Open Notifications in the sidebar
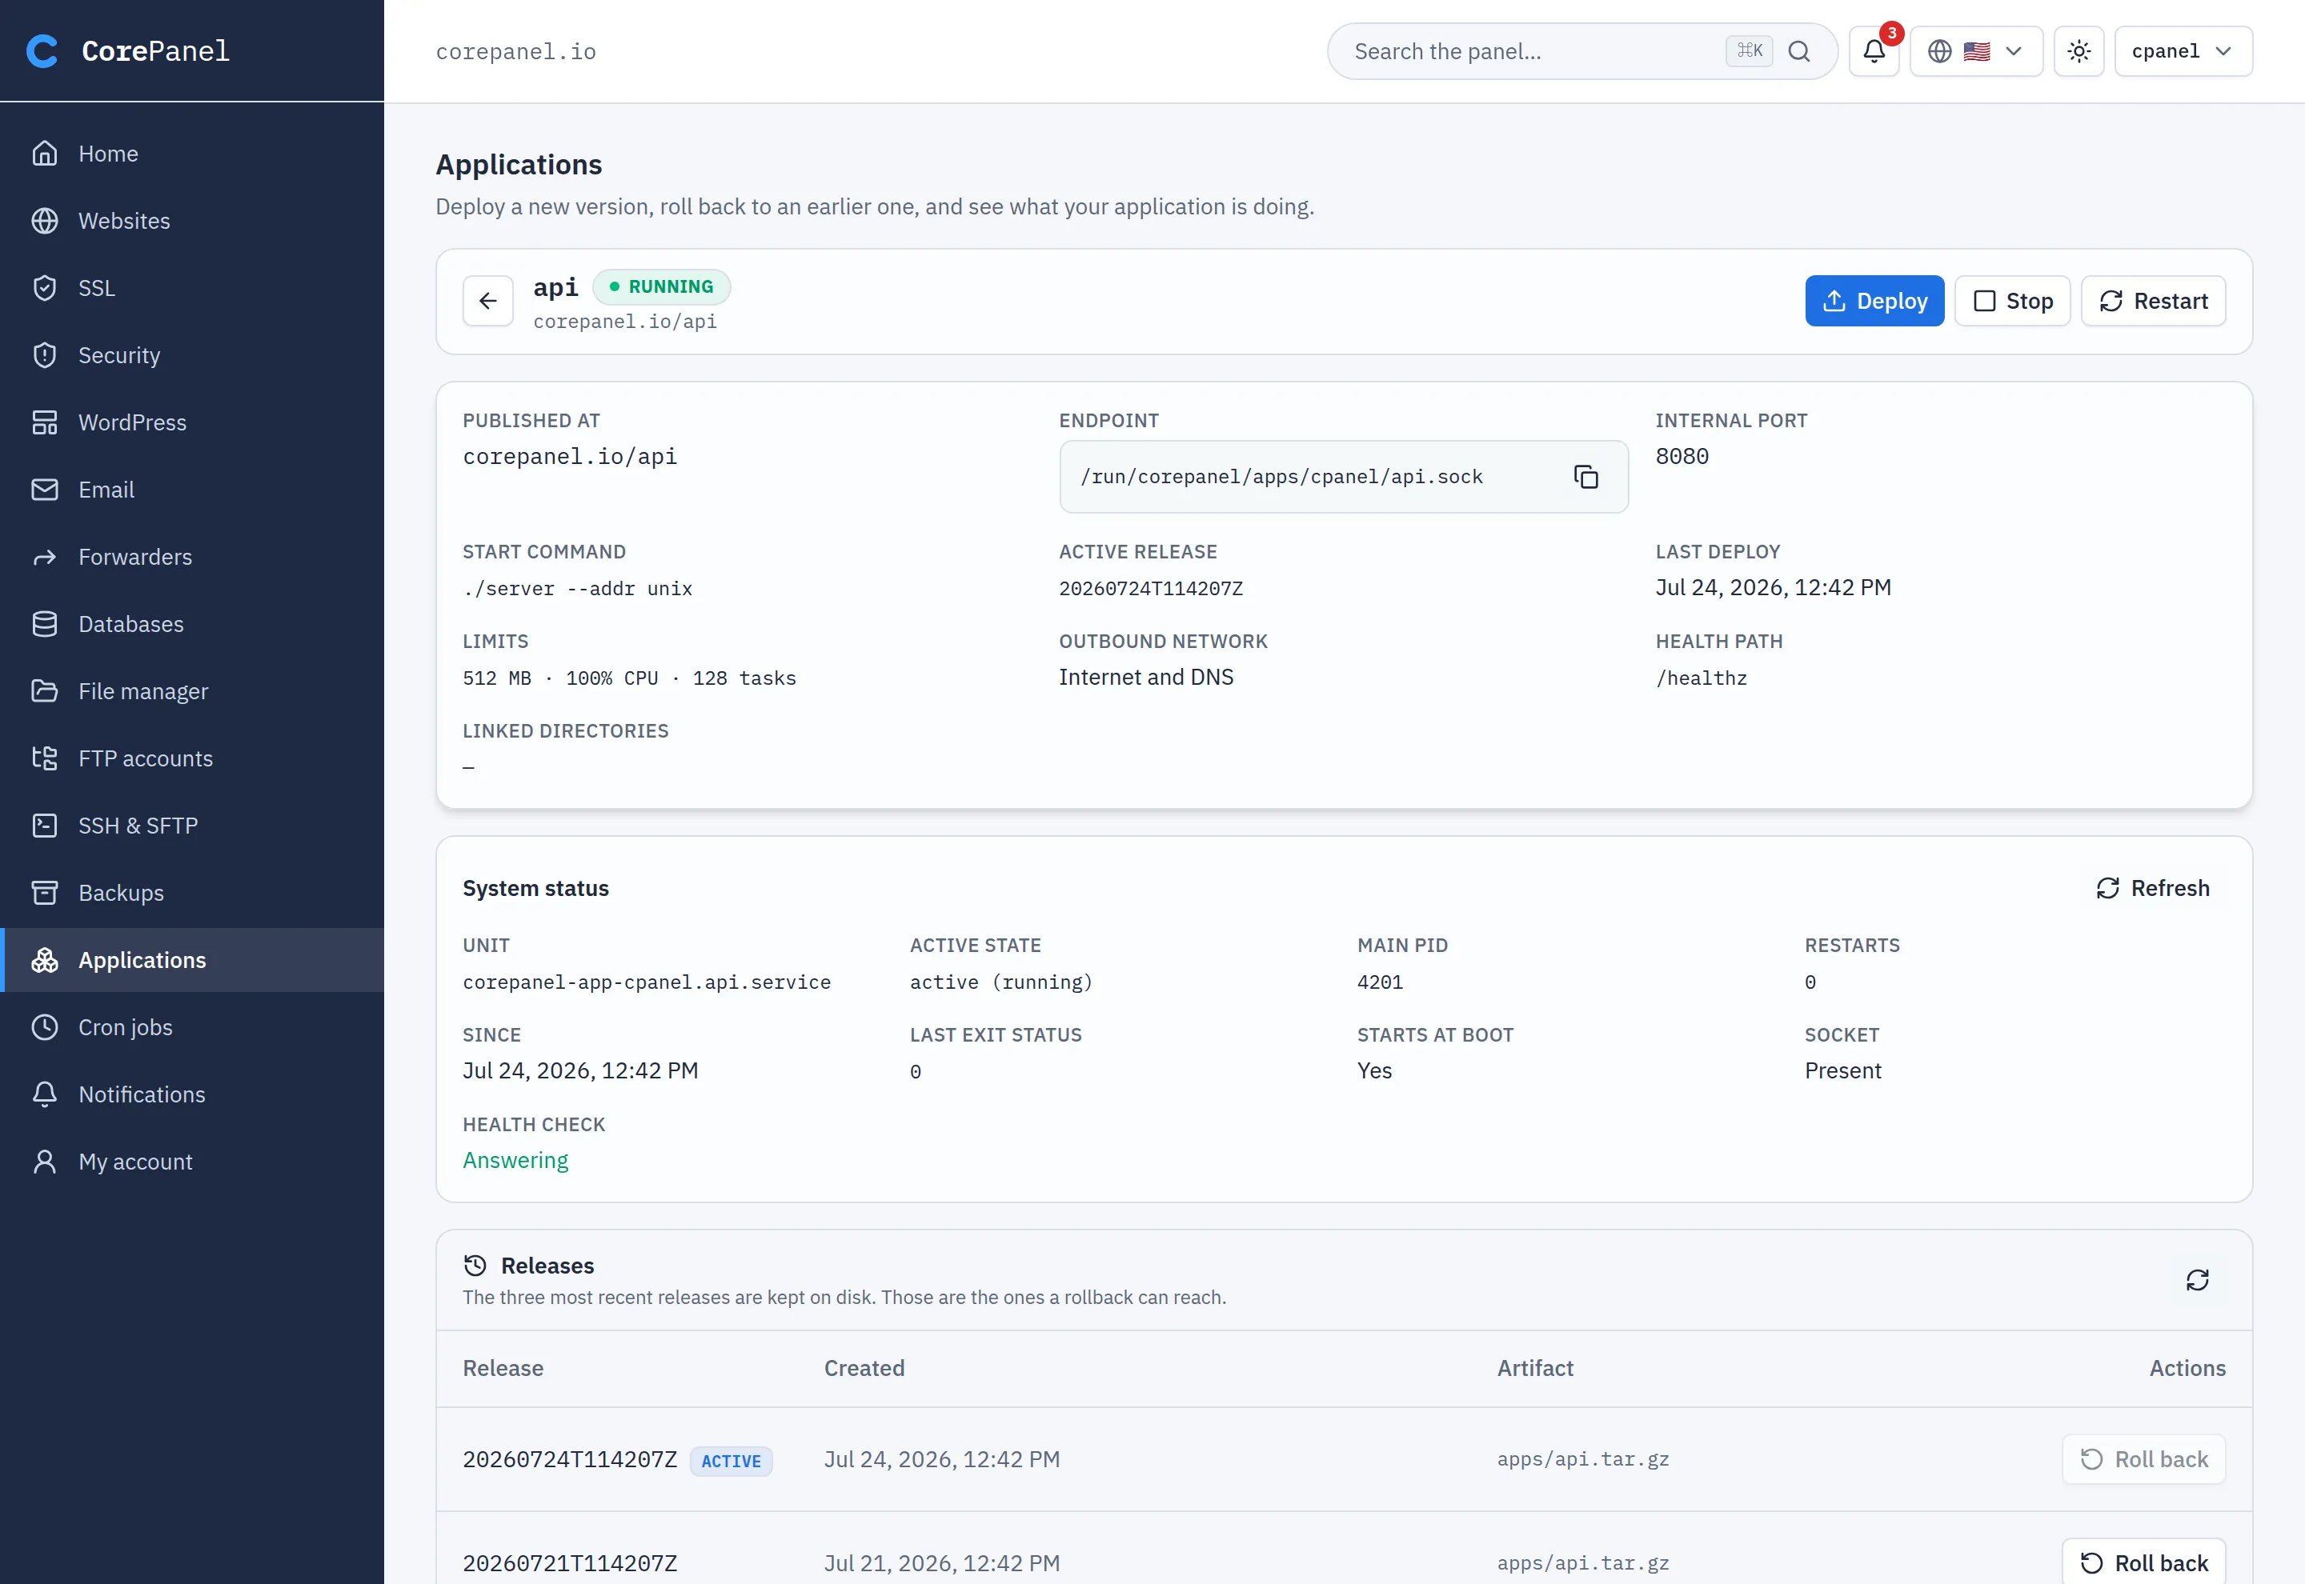This screenshot has width=2305, height=1584. pos(191,1094)
